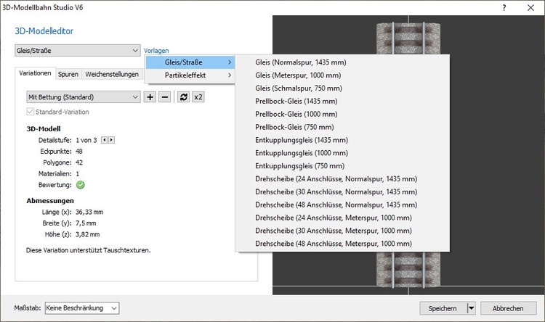
Task: Click the Höhe (z) value 3,82 mm
Action: coord(88,234)
